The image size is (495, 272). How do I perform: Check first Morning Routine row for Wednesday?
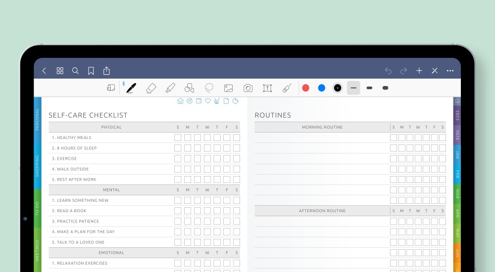tap(418, 137)
